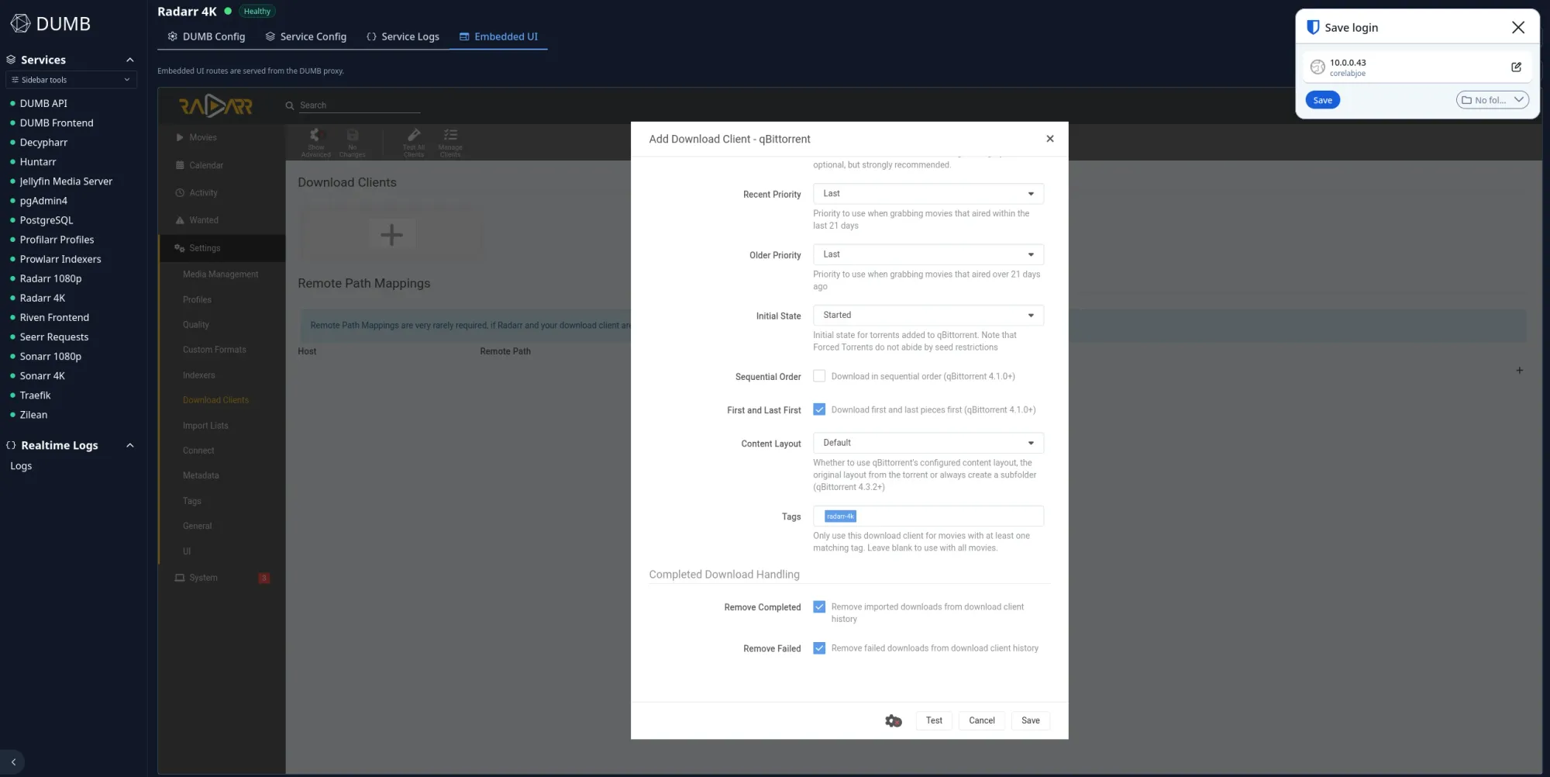Image resolution: width=1550 pixels, height=777 pixels.
Task: Click the dialog Save button
Action: coord(1031,720)
